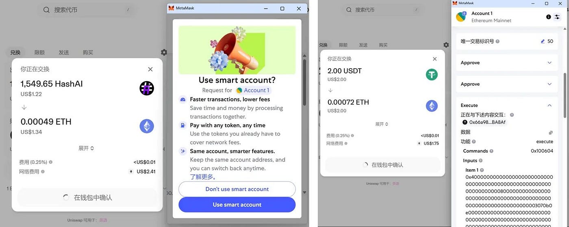
Task: Expand swap details under 0.00049 ETH
Action: pos(86,148)
